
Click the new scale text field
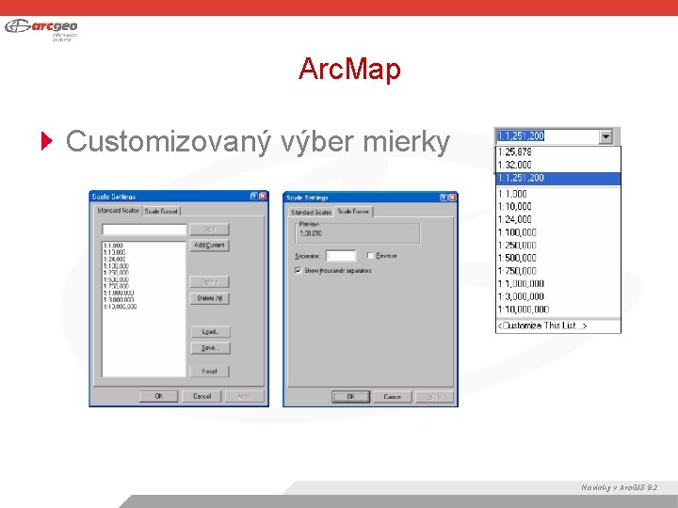144,230
